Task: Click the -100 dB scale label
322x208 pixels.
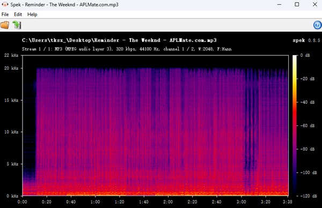Action: tap(309, 173)
